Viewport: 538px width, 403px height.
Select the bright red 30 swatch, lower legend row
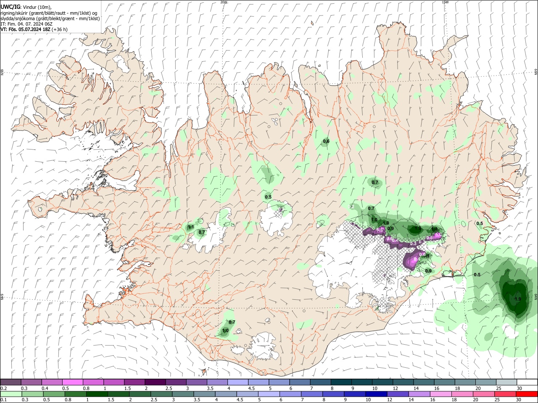pyautogui.click(x=526, y=394)
